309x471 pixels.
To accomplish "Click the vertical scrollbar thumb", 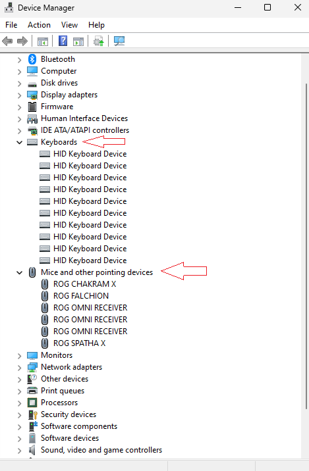I will 306,246.
